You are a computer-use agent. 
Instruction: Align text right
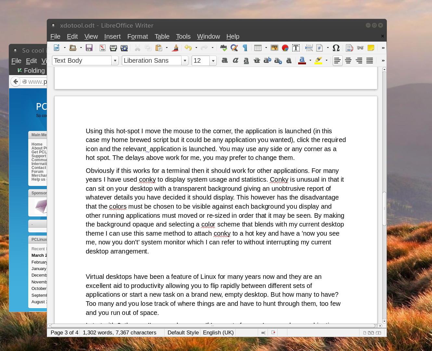coord(359,60)
